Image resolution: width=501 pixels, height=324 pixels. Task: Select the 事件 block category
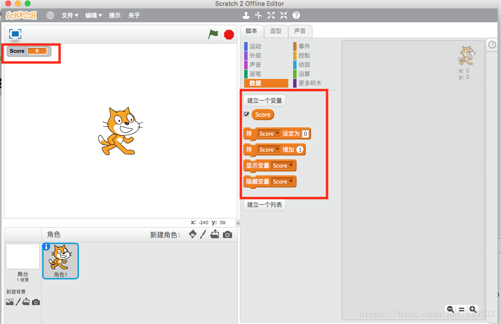[x=315, y=46]
